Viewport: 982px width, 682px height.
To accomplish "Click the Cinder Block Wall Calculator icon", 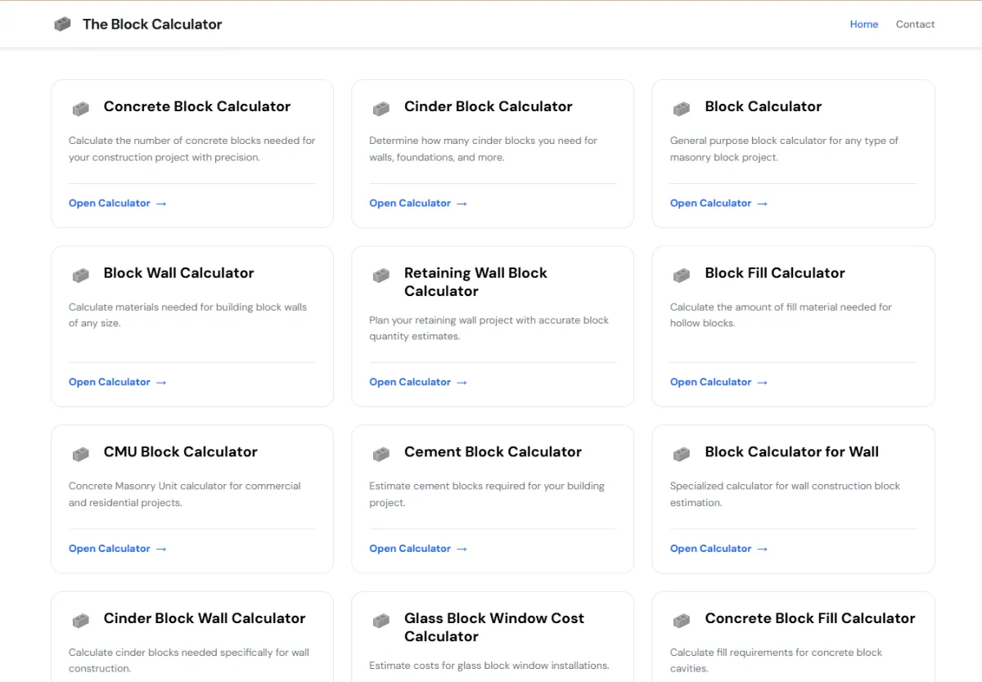I will point(80,621).
